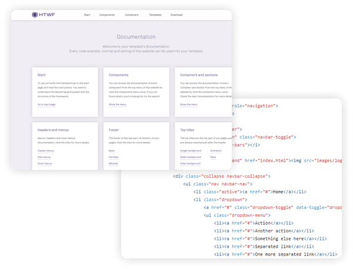The width and height of the screenshot is (353, 269).
Task: Open the Animation link in Top titles
Action: [x=216, y=151]
